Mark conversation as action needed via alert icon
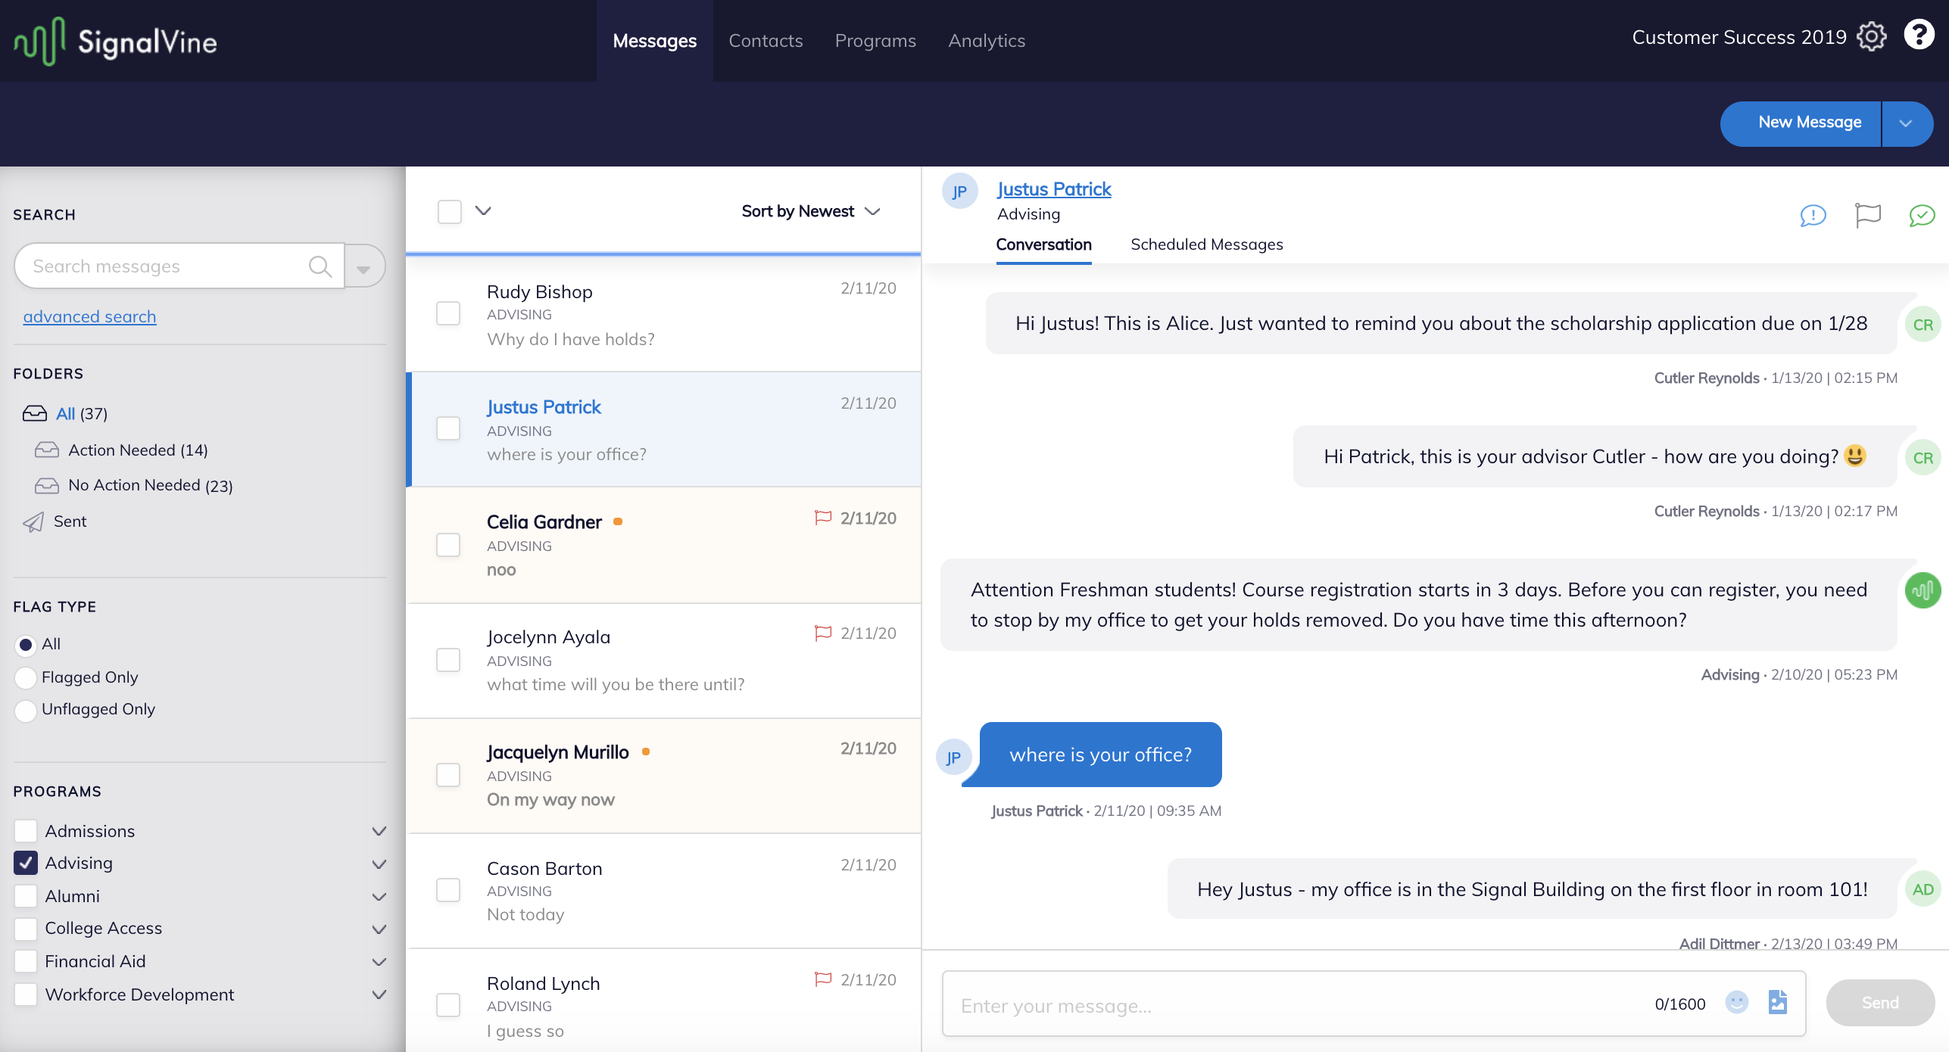Image resolution: width=1949 pixels, height=1052 pixels. pyautogui.click(x=1812, y=215)
